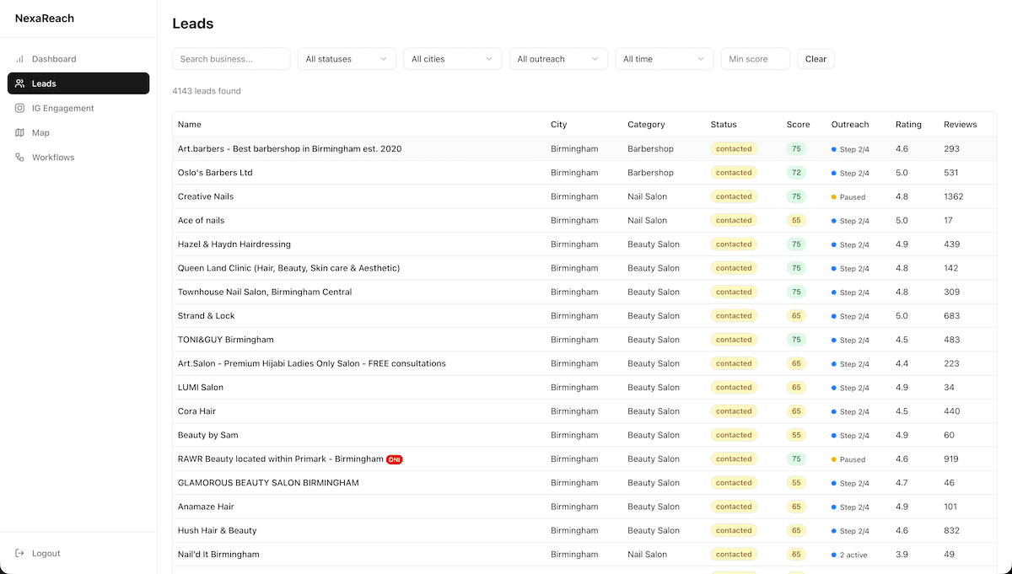Open the All statuses dropdown
This screenshot has width=1012, height=574.
click(346, 59)
